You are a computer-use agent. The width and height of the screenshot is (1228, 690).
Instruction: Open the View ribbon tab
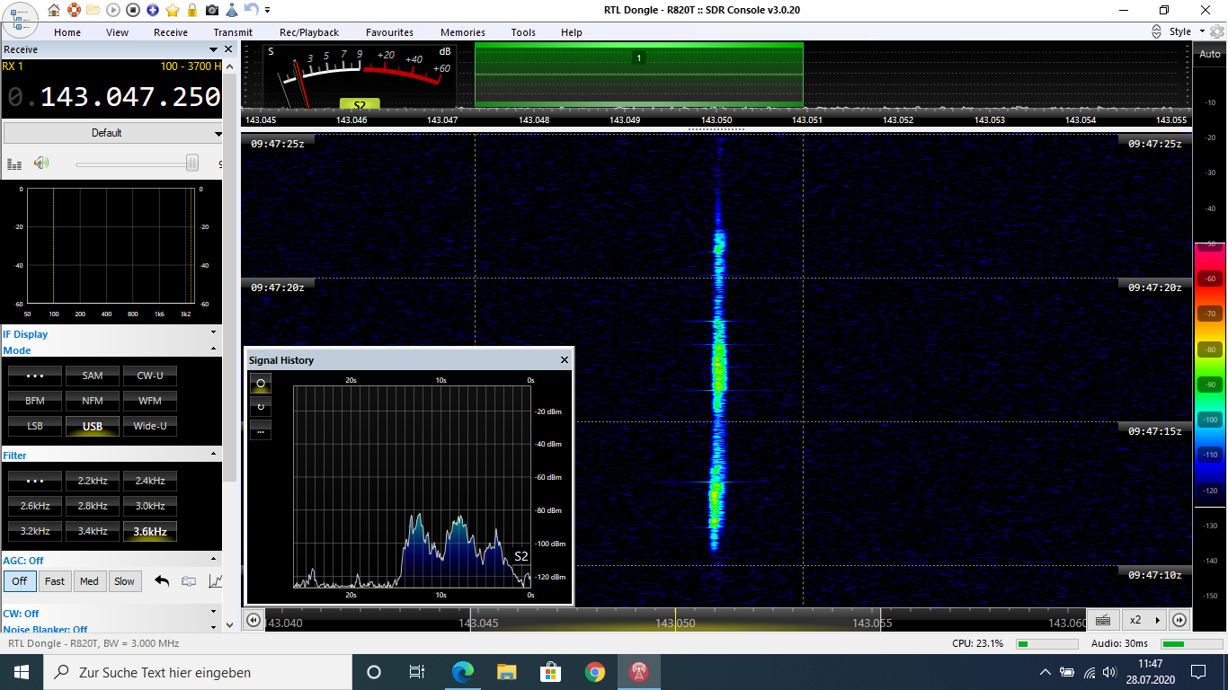pyautogui.click(x=118, y=32)
